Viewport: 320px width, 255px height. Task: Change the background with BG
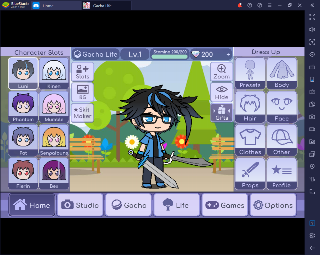click(82, 92)
